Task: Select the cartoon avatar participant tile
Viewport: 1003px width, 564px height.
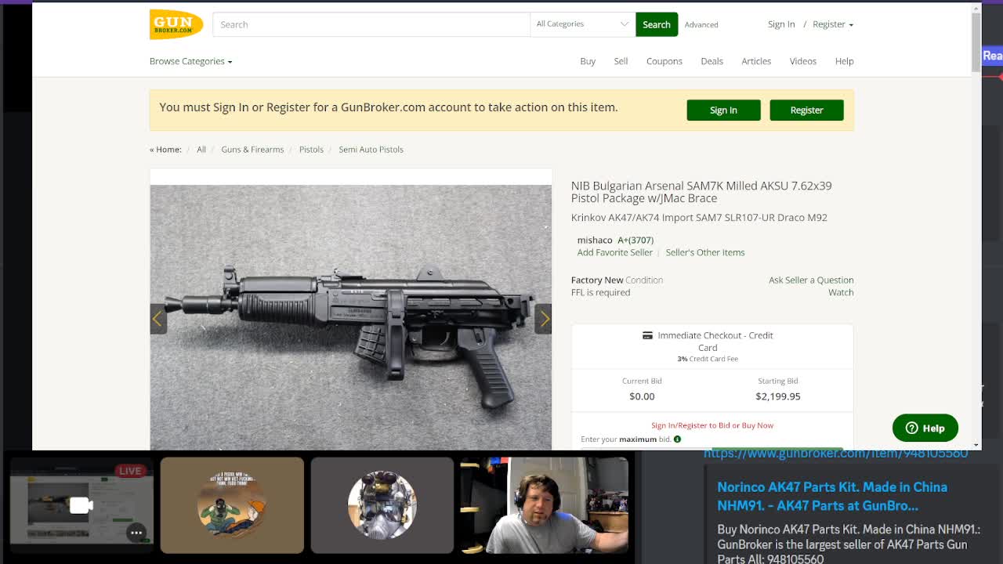Action: click(x=232, y=505)
